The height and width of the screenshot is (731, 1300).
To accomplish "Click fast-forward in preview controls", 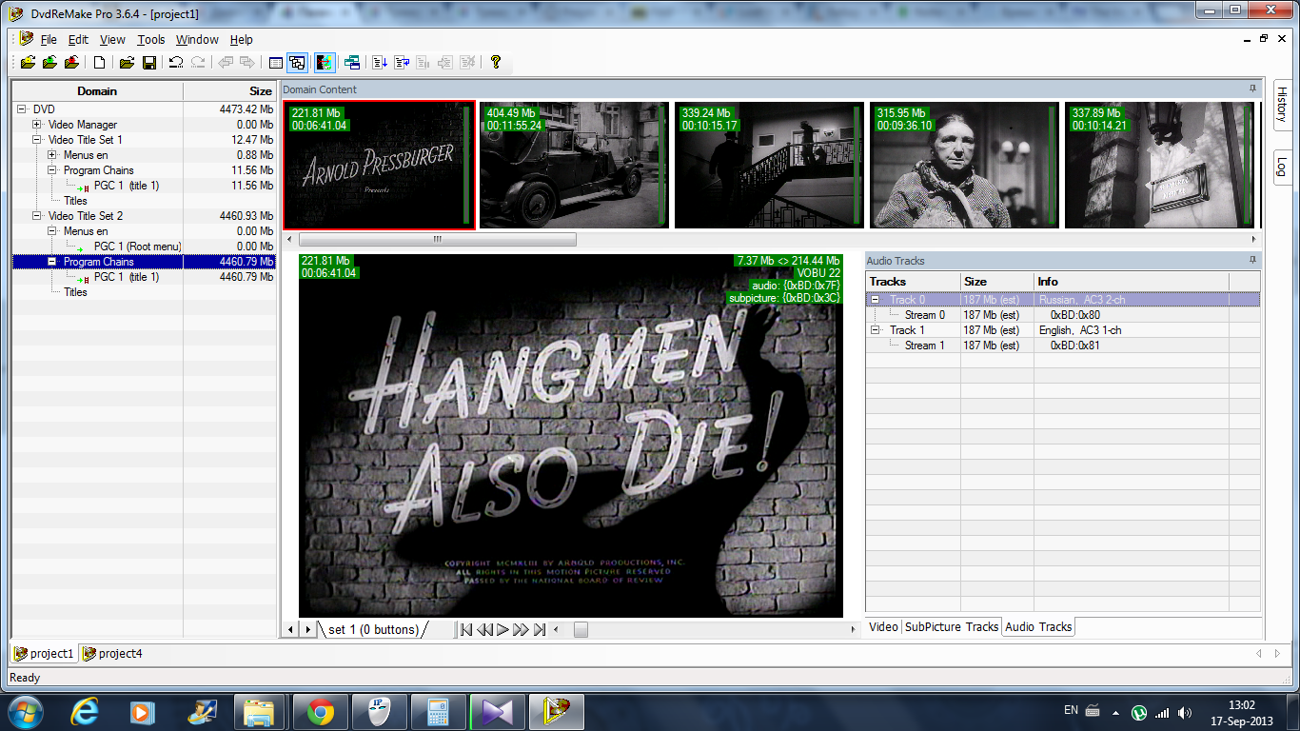I will point(521,629).
